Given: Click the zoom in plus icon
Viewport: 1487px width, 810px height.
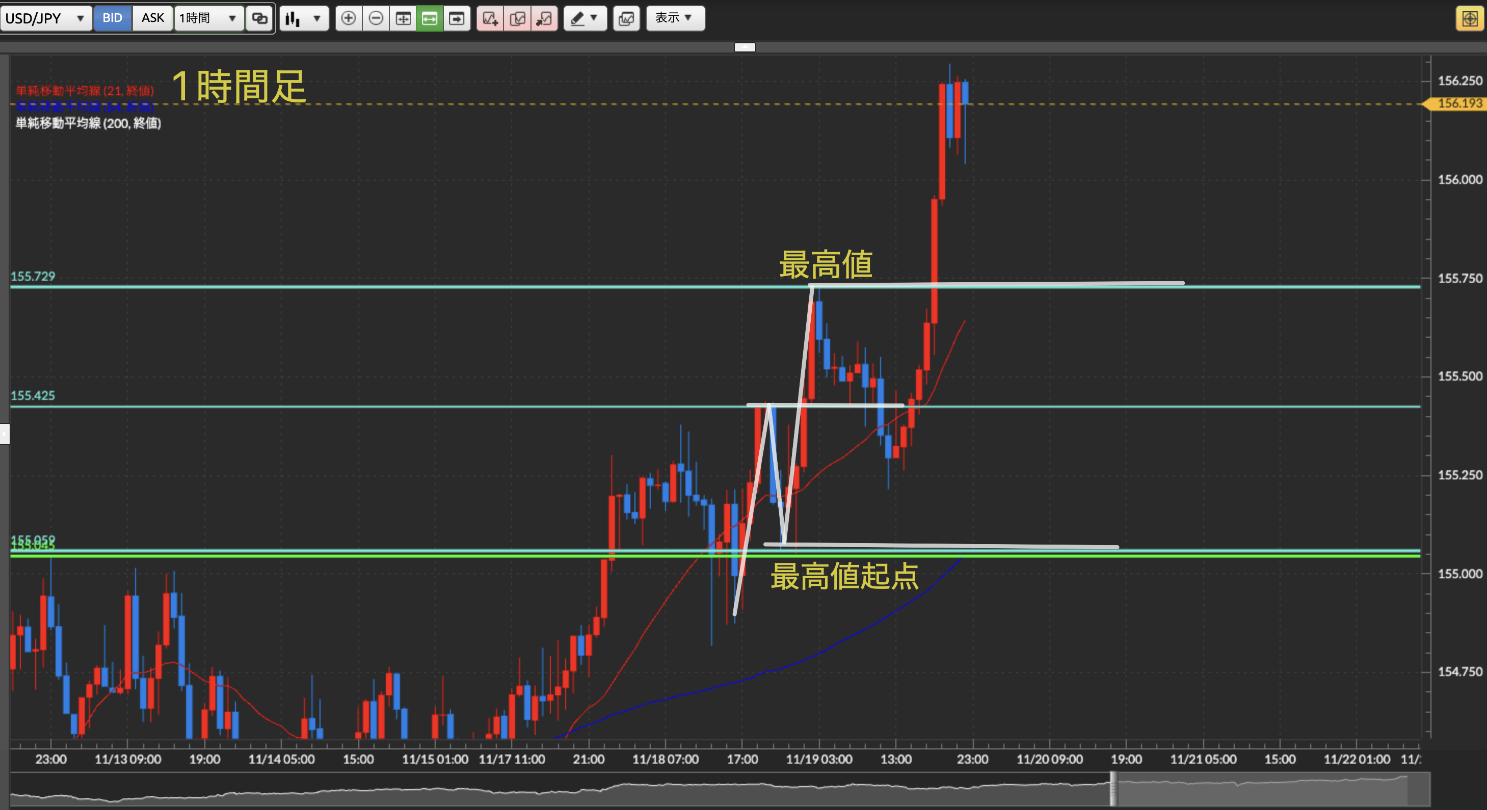Looking at the screenshot, I should (348, 18).
